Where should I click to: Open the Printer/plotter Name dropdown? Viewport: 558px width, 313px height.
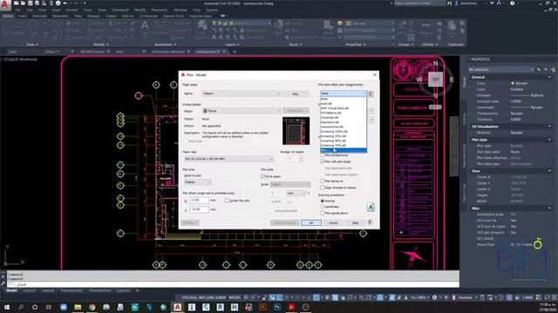[242, 110]
